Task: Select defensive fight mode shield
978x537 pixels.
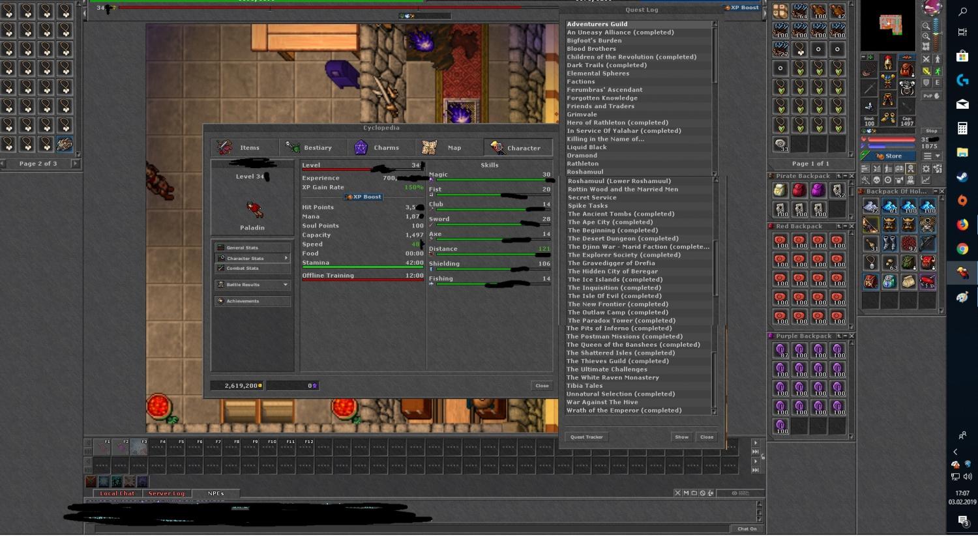Action: point(926,83)
